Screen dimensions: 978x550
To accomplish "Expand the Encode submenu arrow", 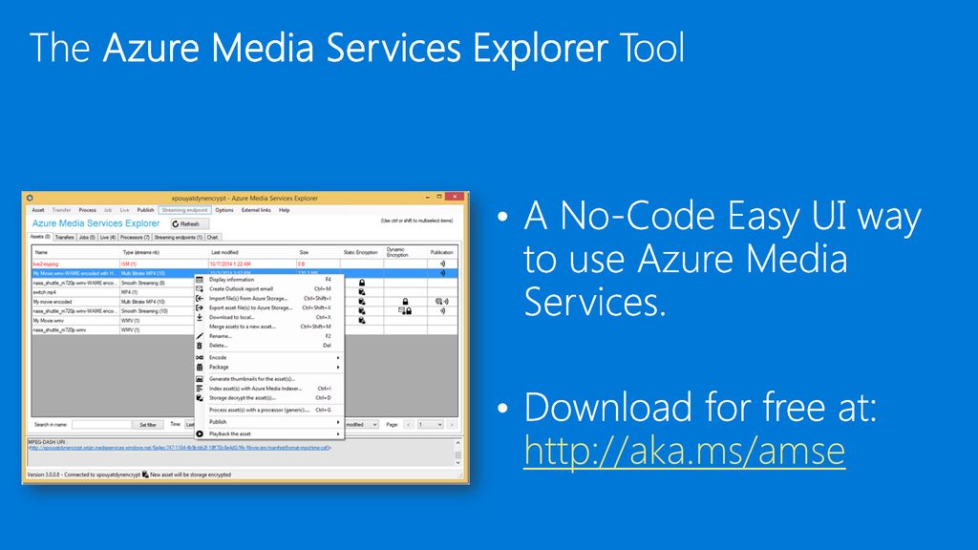I will coord(338,358).
